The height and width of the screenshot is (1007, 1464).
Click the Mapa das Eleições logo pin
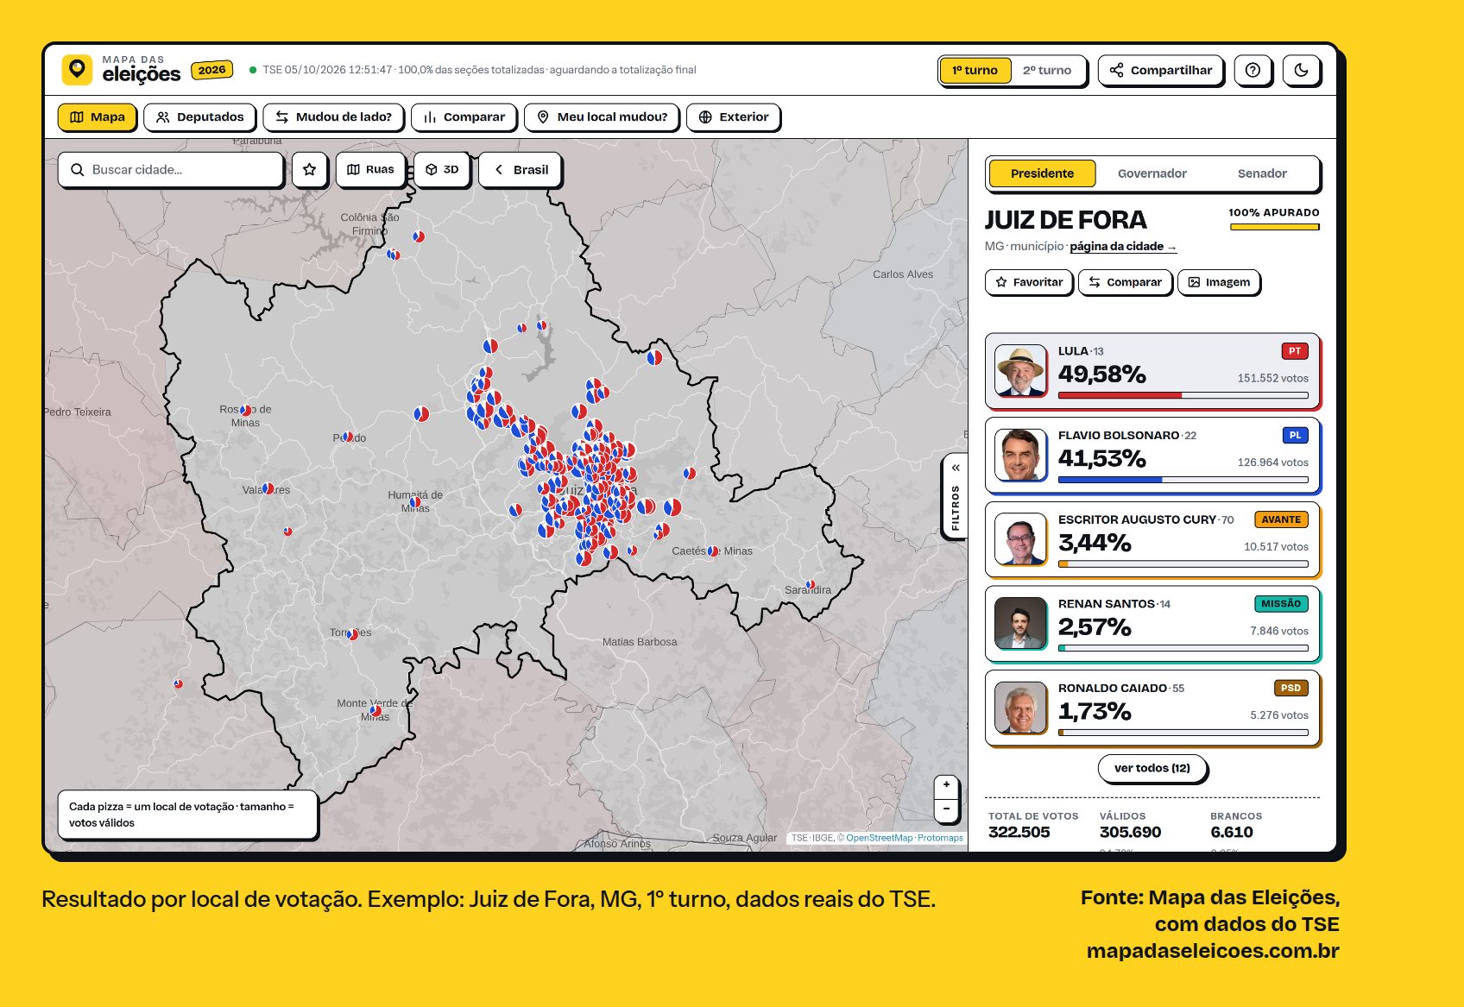(x=77, y=69)
